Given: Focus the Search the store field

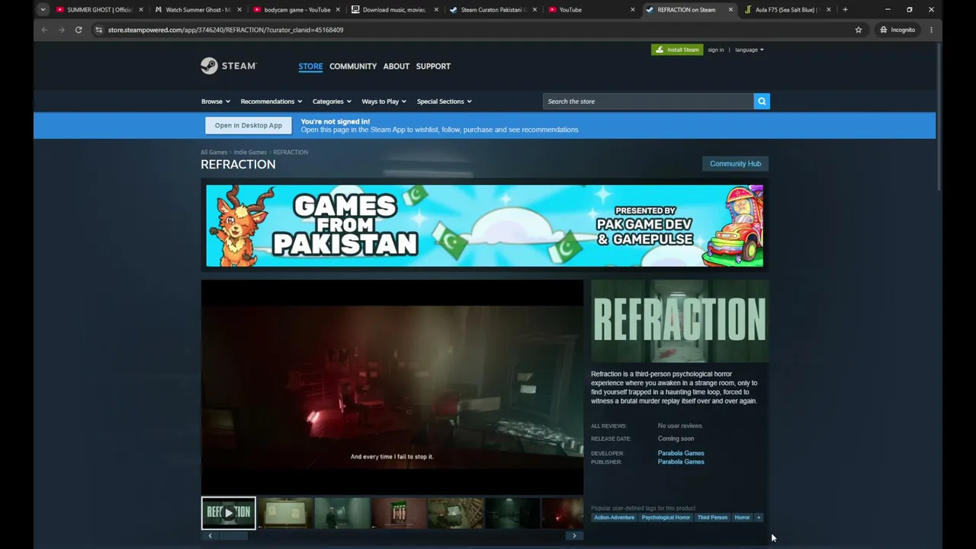Looking at the screenshot, I should [648, 101].
